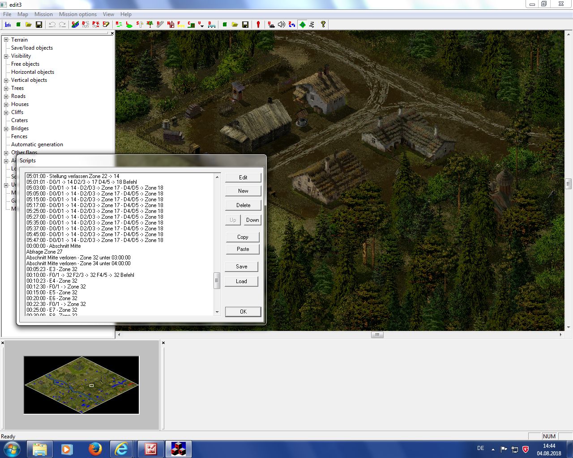Screen dimensions: 573x458
Task: Open the Mission menu
Action: click(x=43, y=14)
